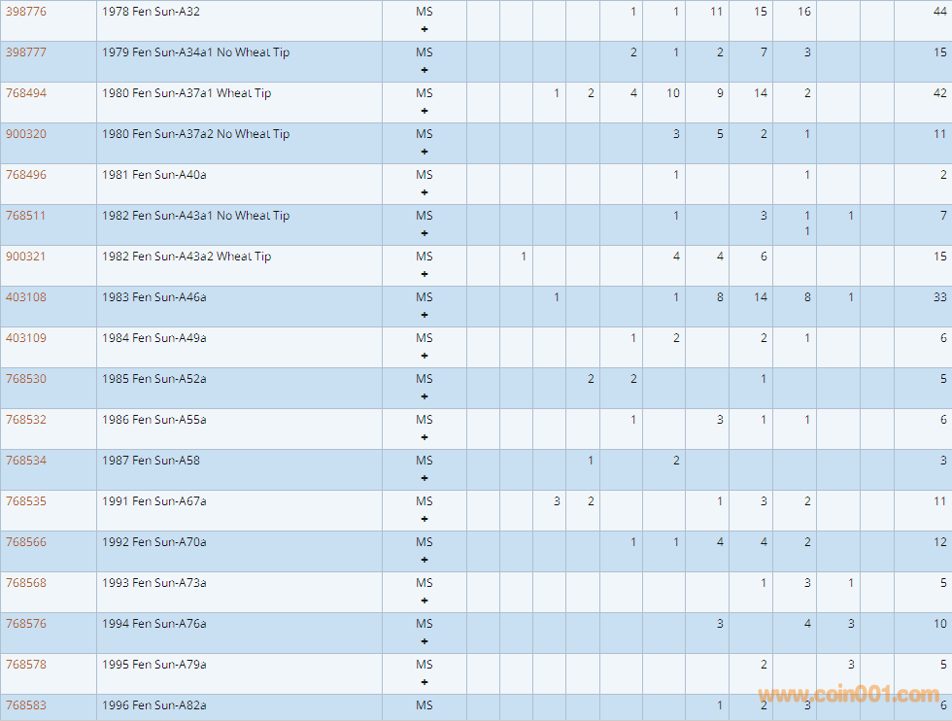Expand plus sign for 1985 Fen Sun-A52a
Screen dimensions: 952x721
click(425, 396)
